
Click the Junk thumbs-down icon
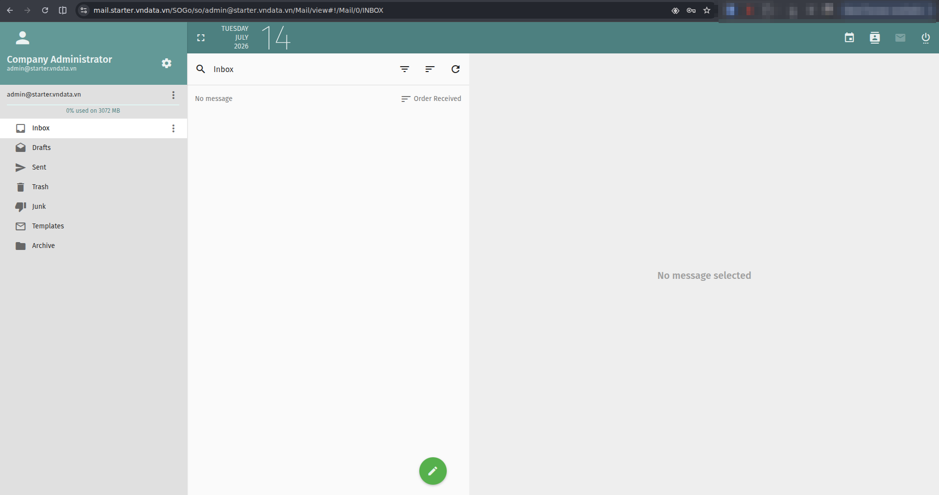tap(21, 207)
